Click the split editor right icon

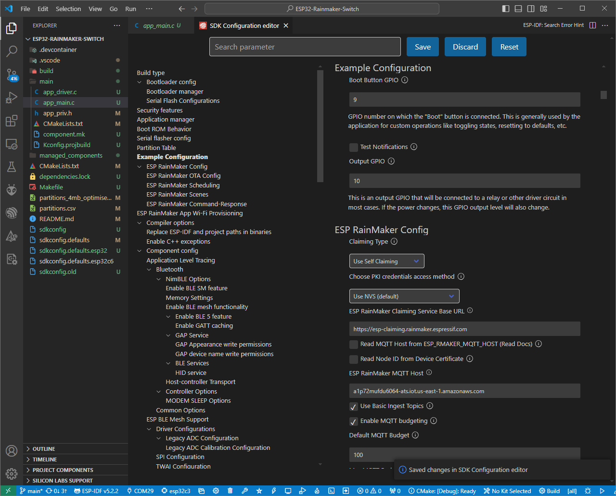coord(593,25)
